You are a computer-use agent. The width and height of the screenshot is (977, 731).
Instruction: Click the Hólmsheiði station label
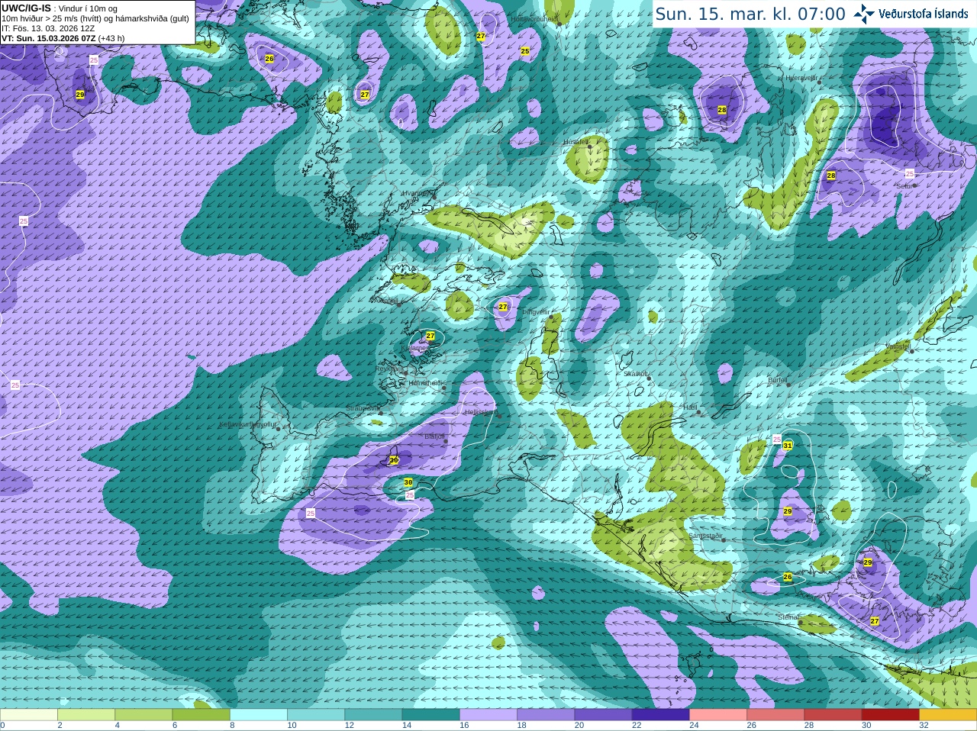click(425, 383)
